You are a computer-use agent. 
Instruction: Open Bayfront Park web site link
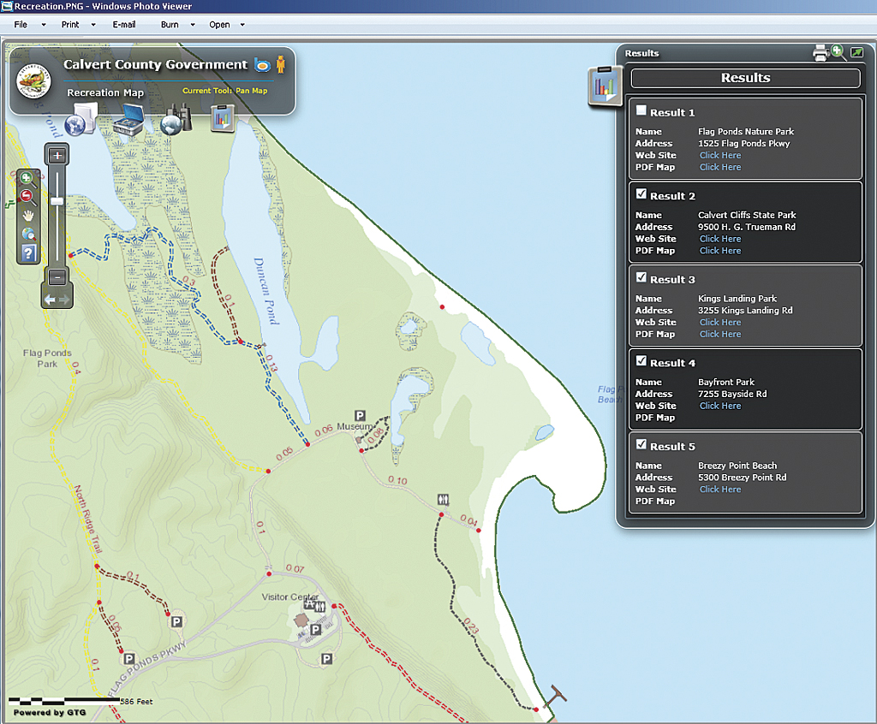(x=719, y=406)
